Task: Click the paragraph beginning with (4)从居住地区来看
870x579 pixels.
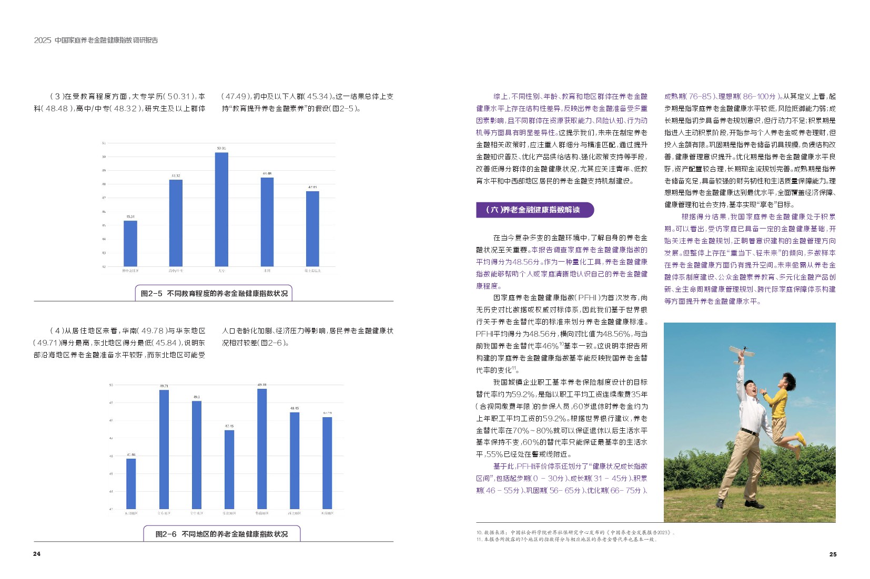Action: click(x=119, y=343)
